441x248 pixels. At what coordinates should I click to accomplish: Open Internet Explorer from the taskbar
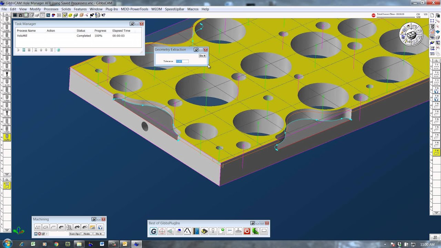[21, 244]
